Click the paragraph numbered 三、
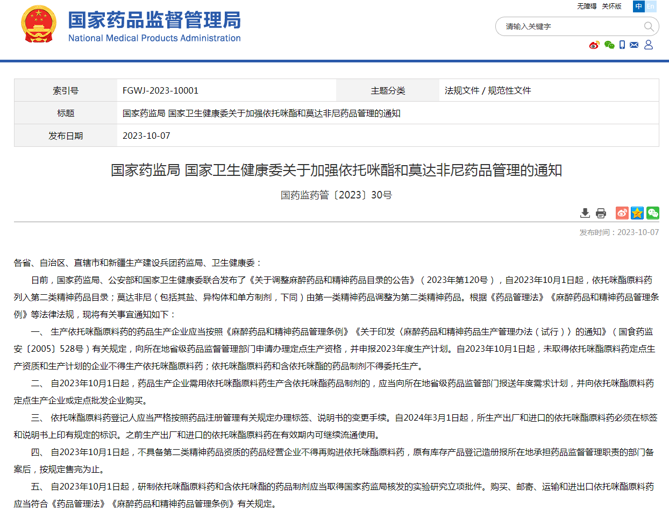Screen dimensions: 669x511 pyautogui.click(x=336, y=426)
